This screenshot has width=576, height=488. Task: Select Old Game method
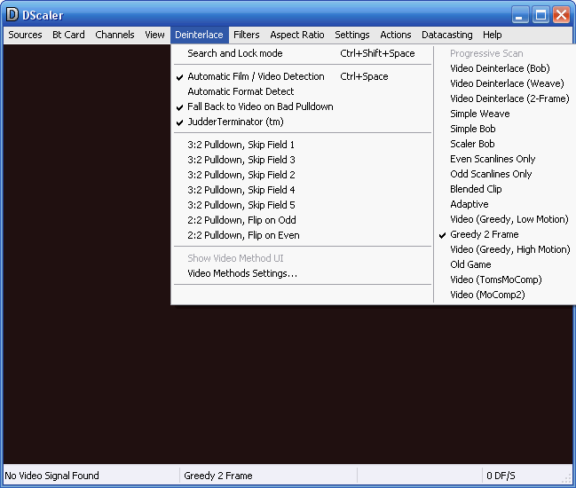coord(505,264)
